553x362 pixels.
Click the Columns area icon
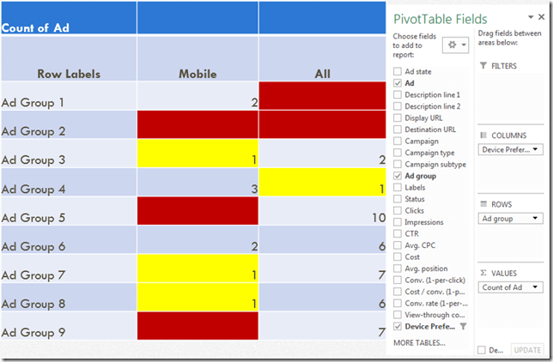(x=483, y=136)
